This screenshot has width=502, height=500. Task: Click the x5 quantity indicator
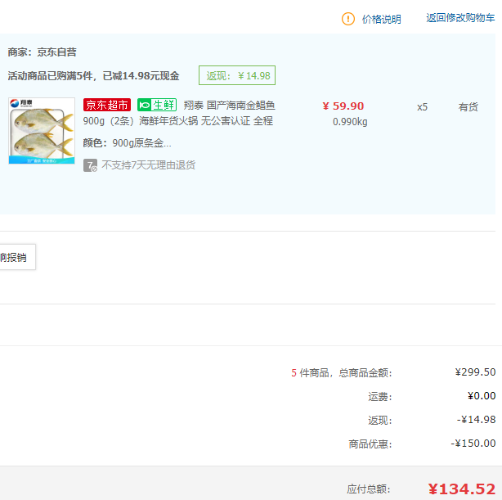[x=422, y=107]
